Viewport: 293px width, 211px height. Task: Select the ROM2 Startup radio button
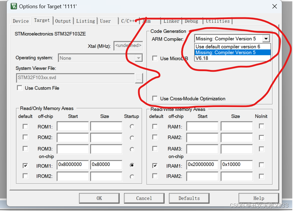click(x=132, y=138)
